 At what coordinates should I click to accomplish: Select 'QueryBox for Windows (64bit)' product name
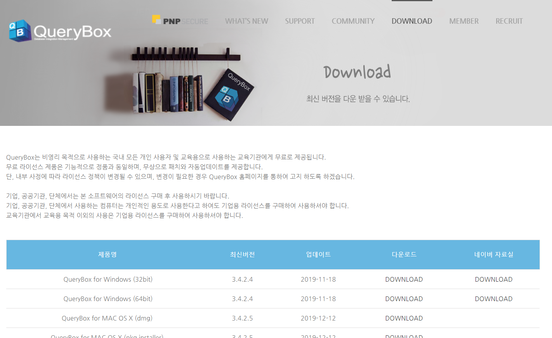coord(108,299)
